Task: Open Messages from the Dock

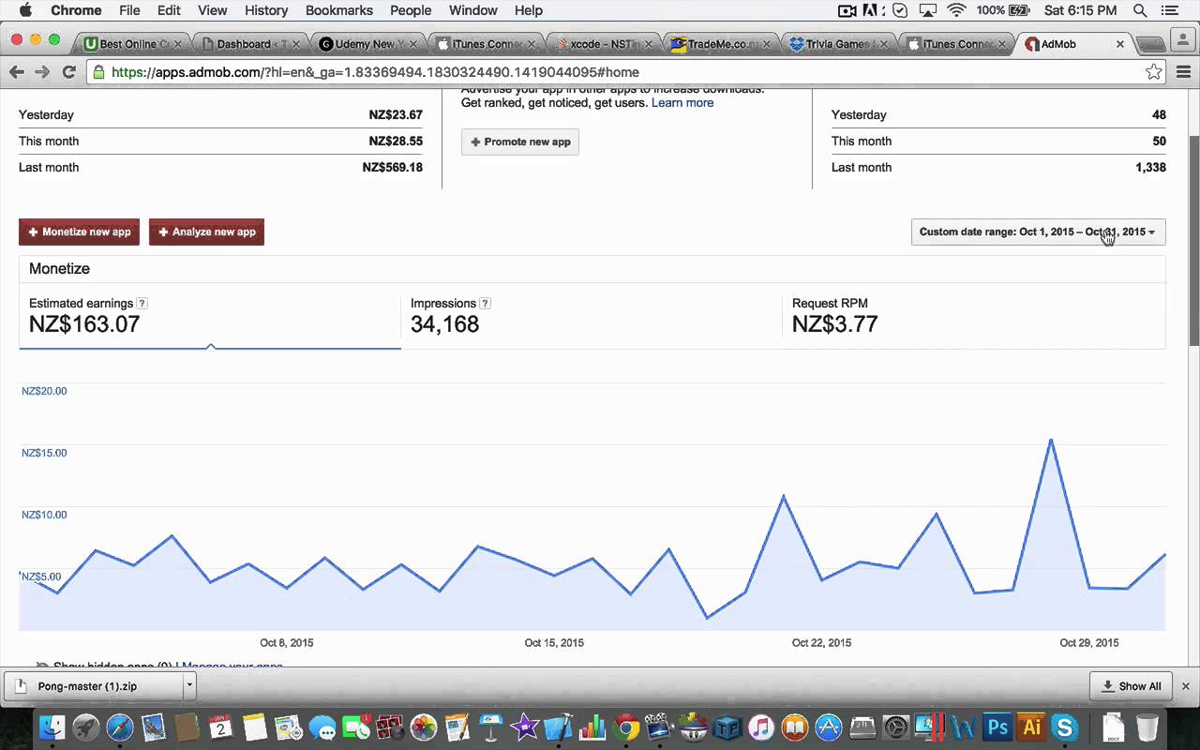Action: point(322,727)
